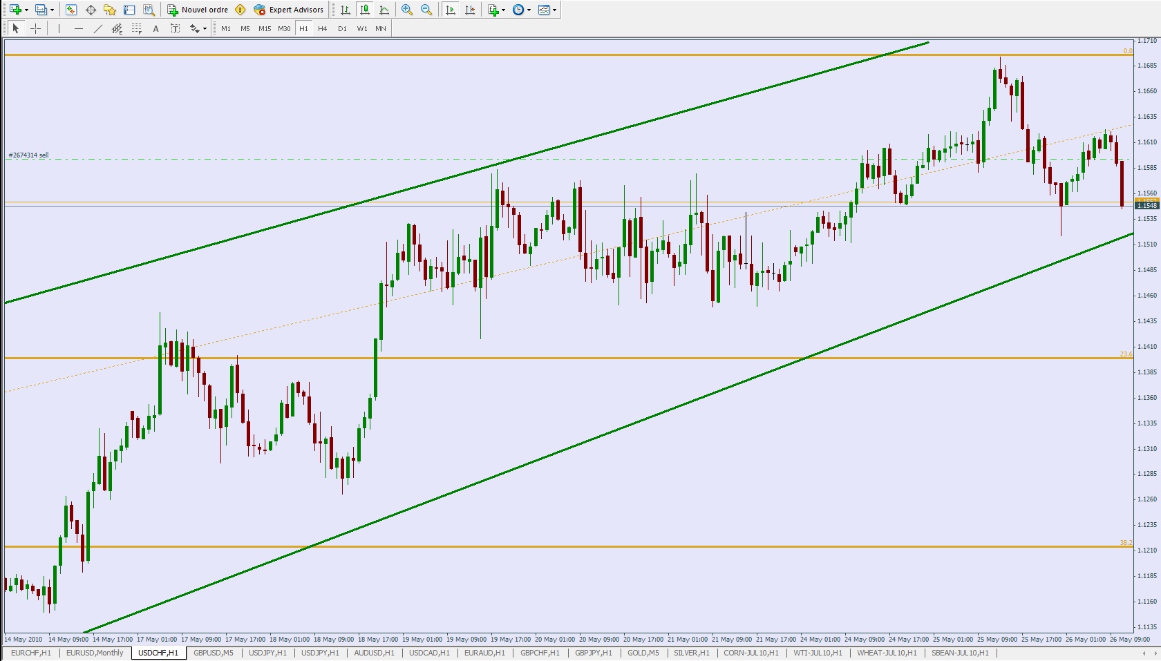
Task: Expand the Profiles dropdown arrow
Action: [52, 10]
